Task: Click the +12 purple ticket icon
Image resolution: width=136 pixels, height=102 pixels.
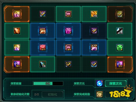Action: pyautogui.click(x=94, y=48)
